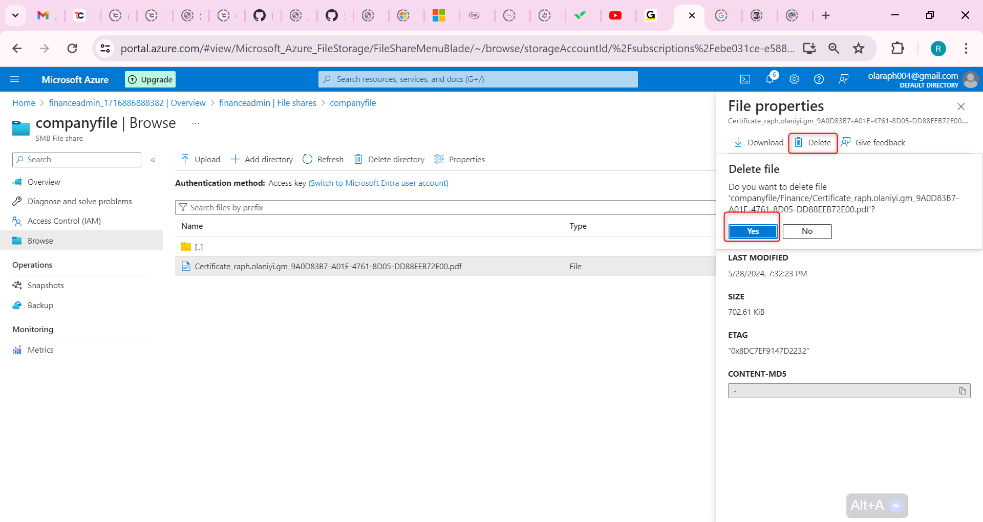The height and width of the screenshot is (522, 983).
Task: Collapse the left navigation menu
Action: 153,160
